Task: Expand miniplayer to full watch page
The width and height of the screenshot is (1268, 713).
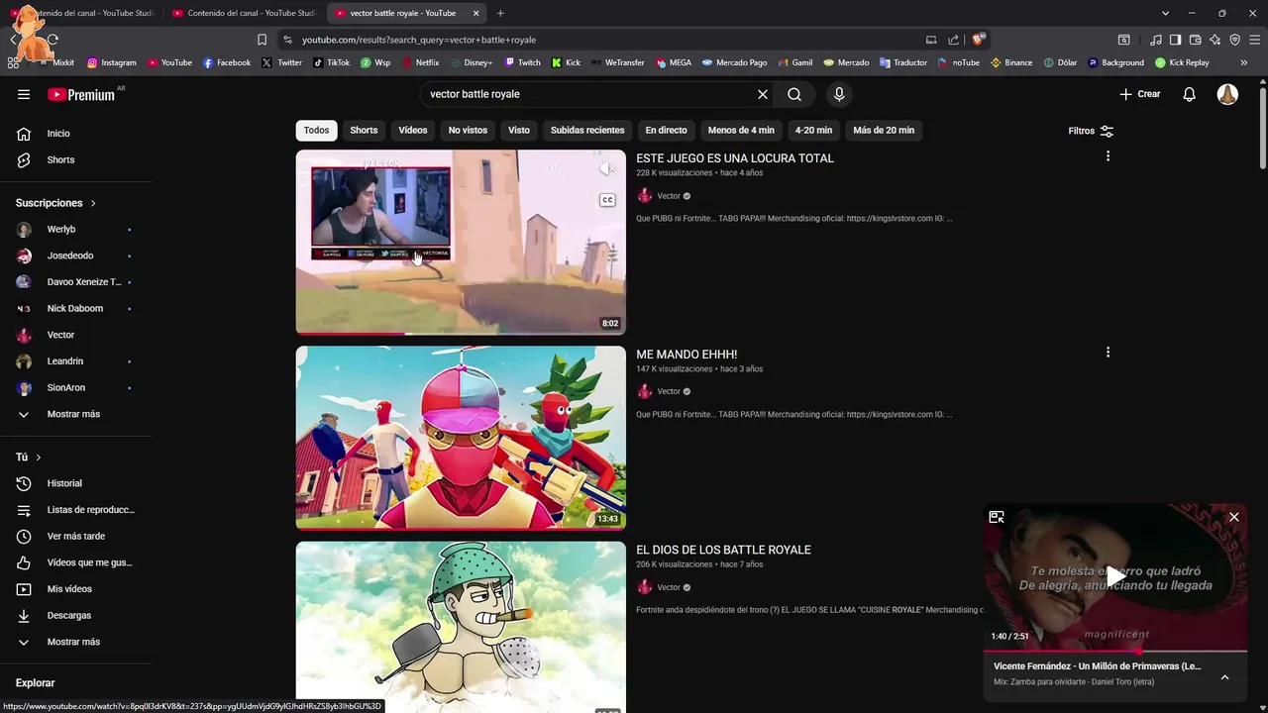Action: point(997,517)
